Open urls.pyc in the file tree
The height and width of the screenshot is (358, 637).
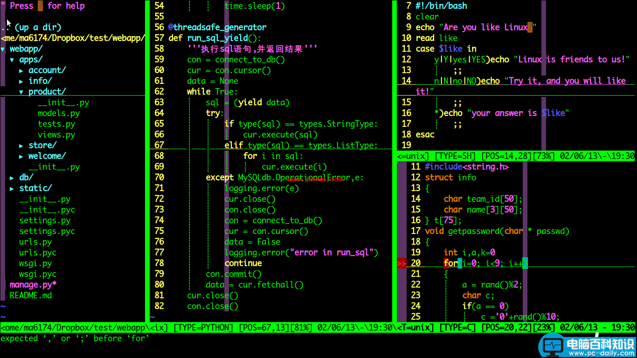pos(38,253)
